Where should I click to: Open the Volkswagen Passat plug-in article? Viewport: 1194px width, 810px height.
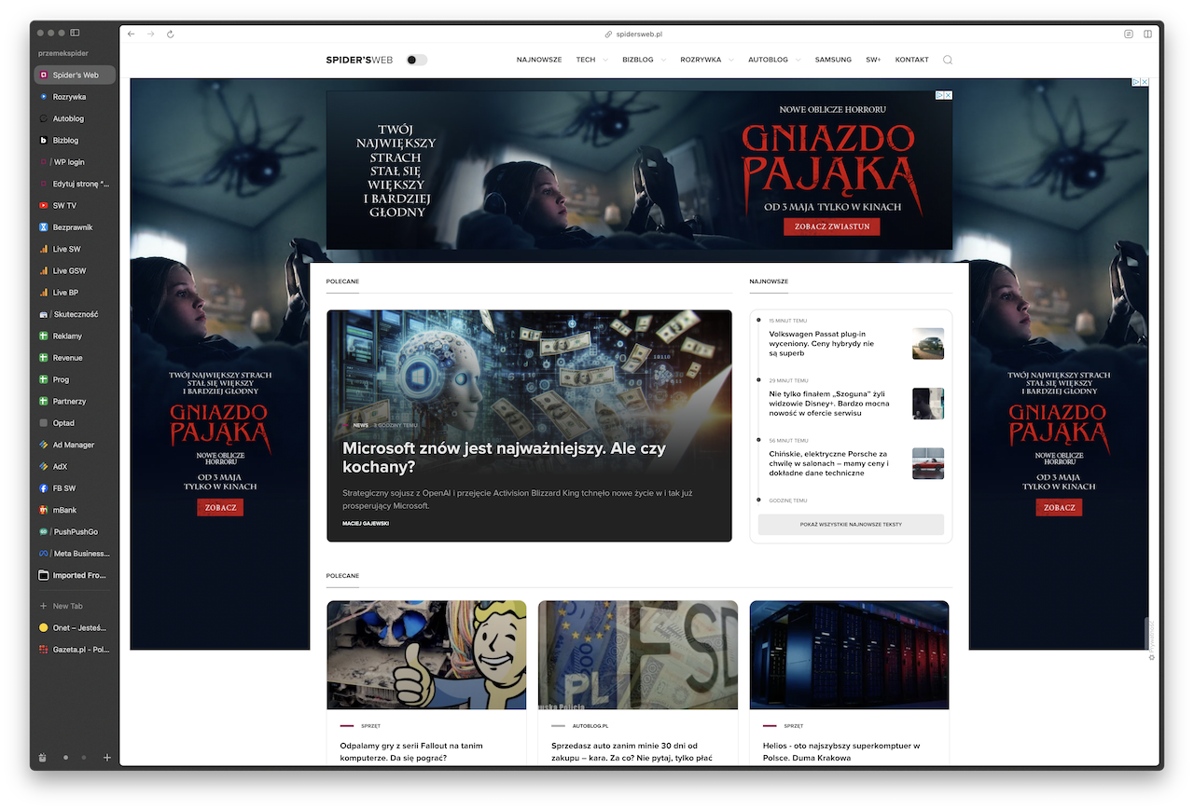point(822,343)
